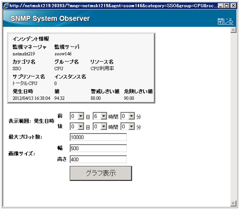This screenshot has width=240, height=210.
Task: Click the トータルCPU subresource value
Action: 25,83
